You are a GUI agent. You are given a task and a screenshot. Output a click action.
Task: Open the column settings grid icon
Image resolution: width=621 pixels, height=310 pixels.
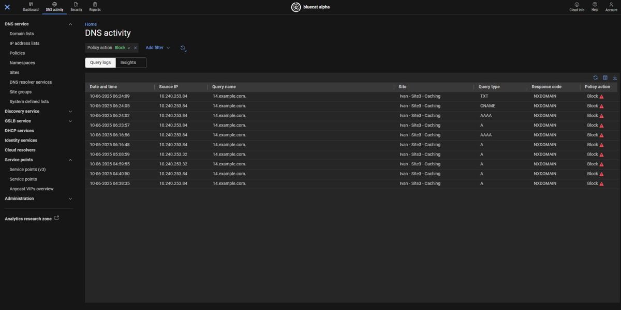[605, 76]
